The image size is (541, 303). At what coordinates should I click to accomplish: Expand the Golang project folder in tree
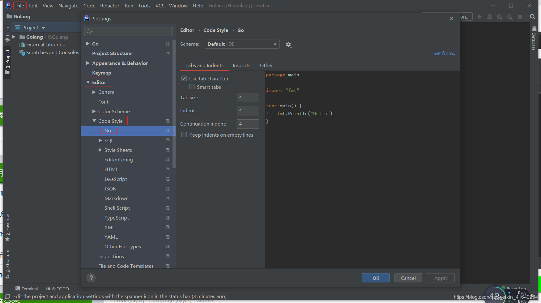(x=14, y=37)
